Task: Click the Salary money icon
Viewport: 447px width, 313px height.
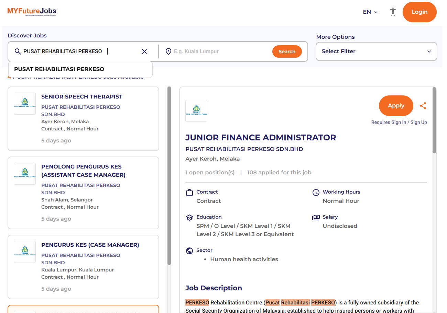Action: click(x=316, y=217)
